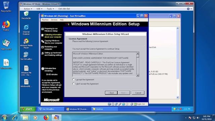This screenshot has height=121, width=215.
Task: Open Windows 7 Start orb
Action: (x=4, y=118)
